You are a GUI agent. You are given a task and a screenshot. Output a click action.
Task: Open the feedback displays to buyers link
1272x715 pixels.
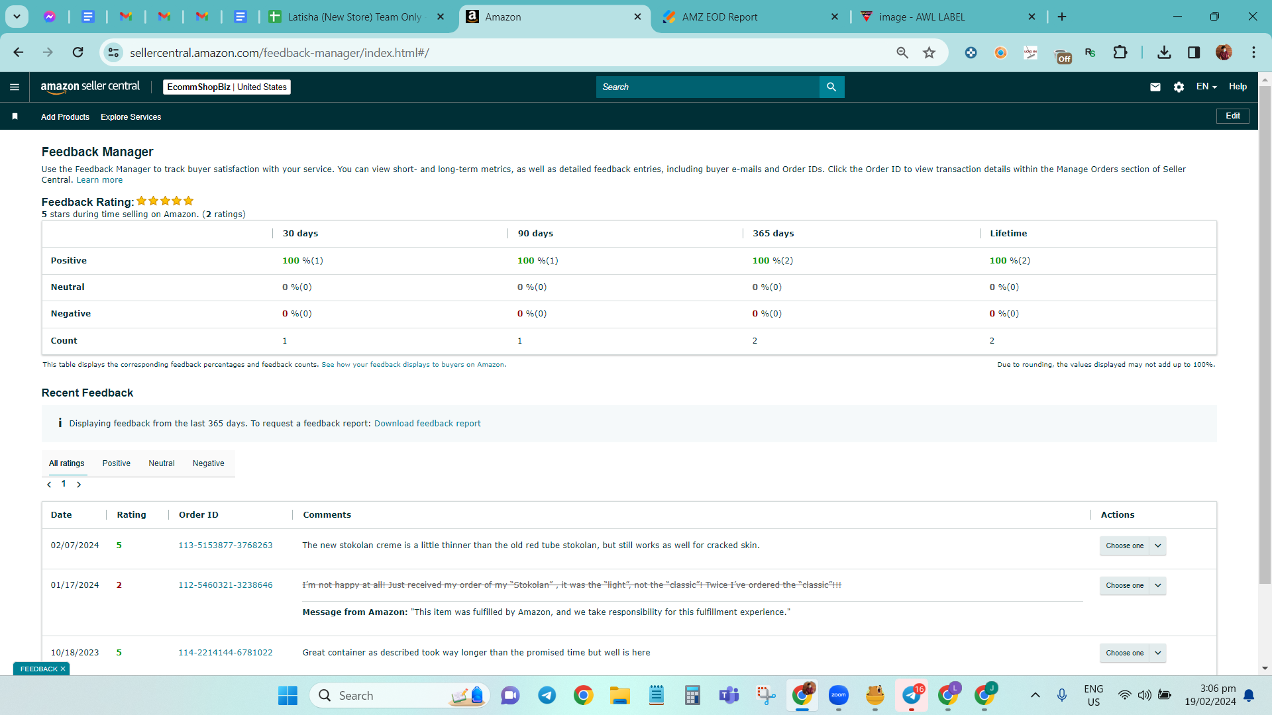[x=413, y=365]
